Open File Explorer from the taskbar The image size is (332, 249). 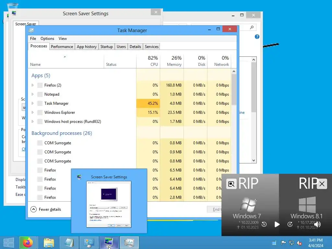[x=49, y=243]
